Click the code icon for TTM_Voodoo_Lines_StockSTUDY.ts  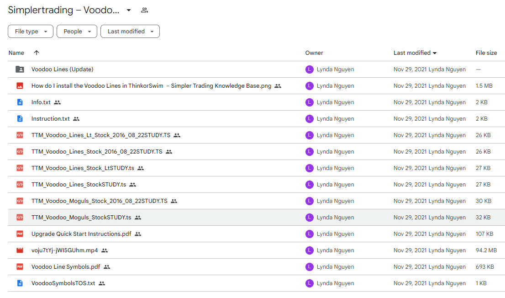point(20,185)
